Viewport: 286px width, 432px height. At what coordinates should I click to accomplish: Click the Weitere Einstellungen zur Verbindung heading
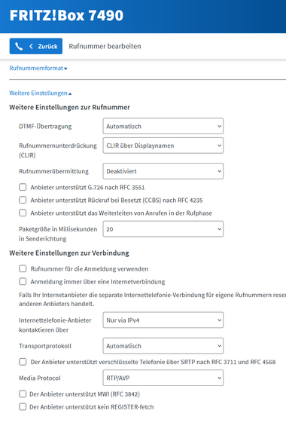click(x=69, y=253)
